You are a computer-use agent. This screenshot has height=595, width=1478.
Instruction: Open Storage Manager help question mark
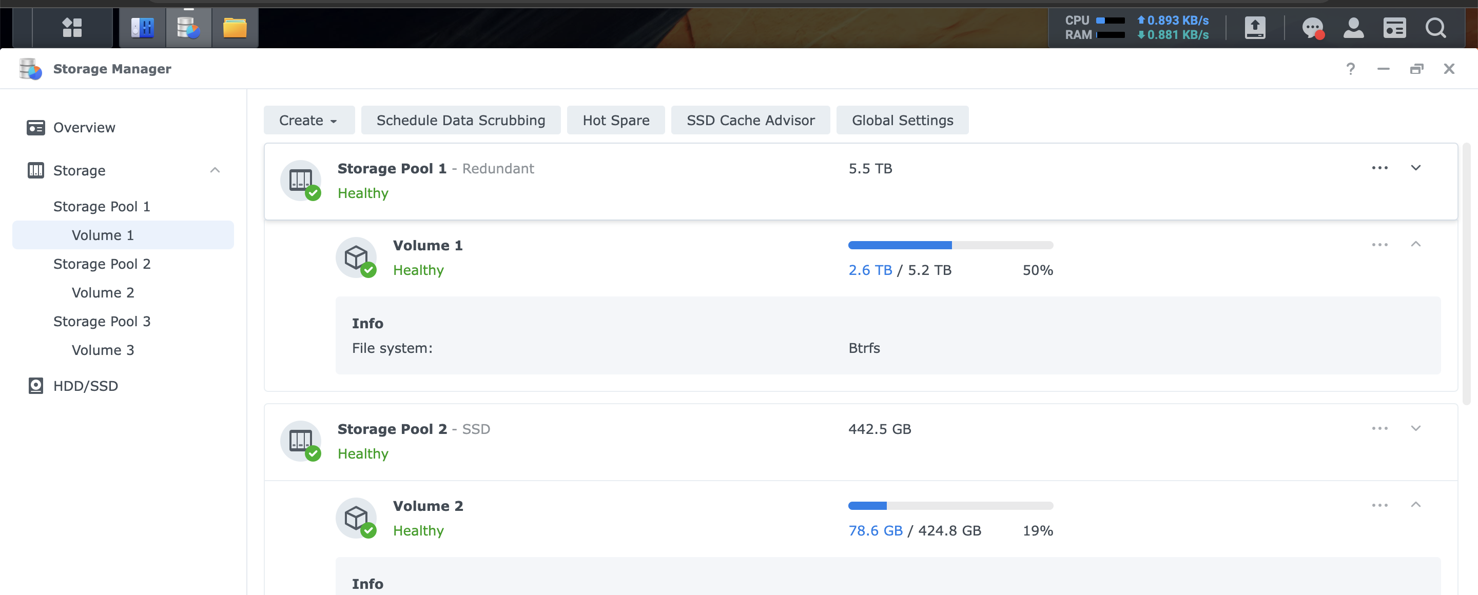click(1351, 69)
